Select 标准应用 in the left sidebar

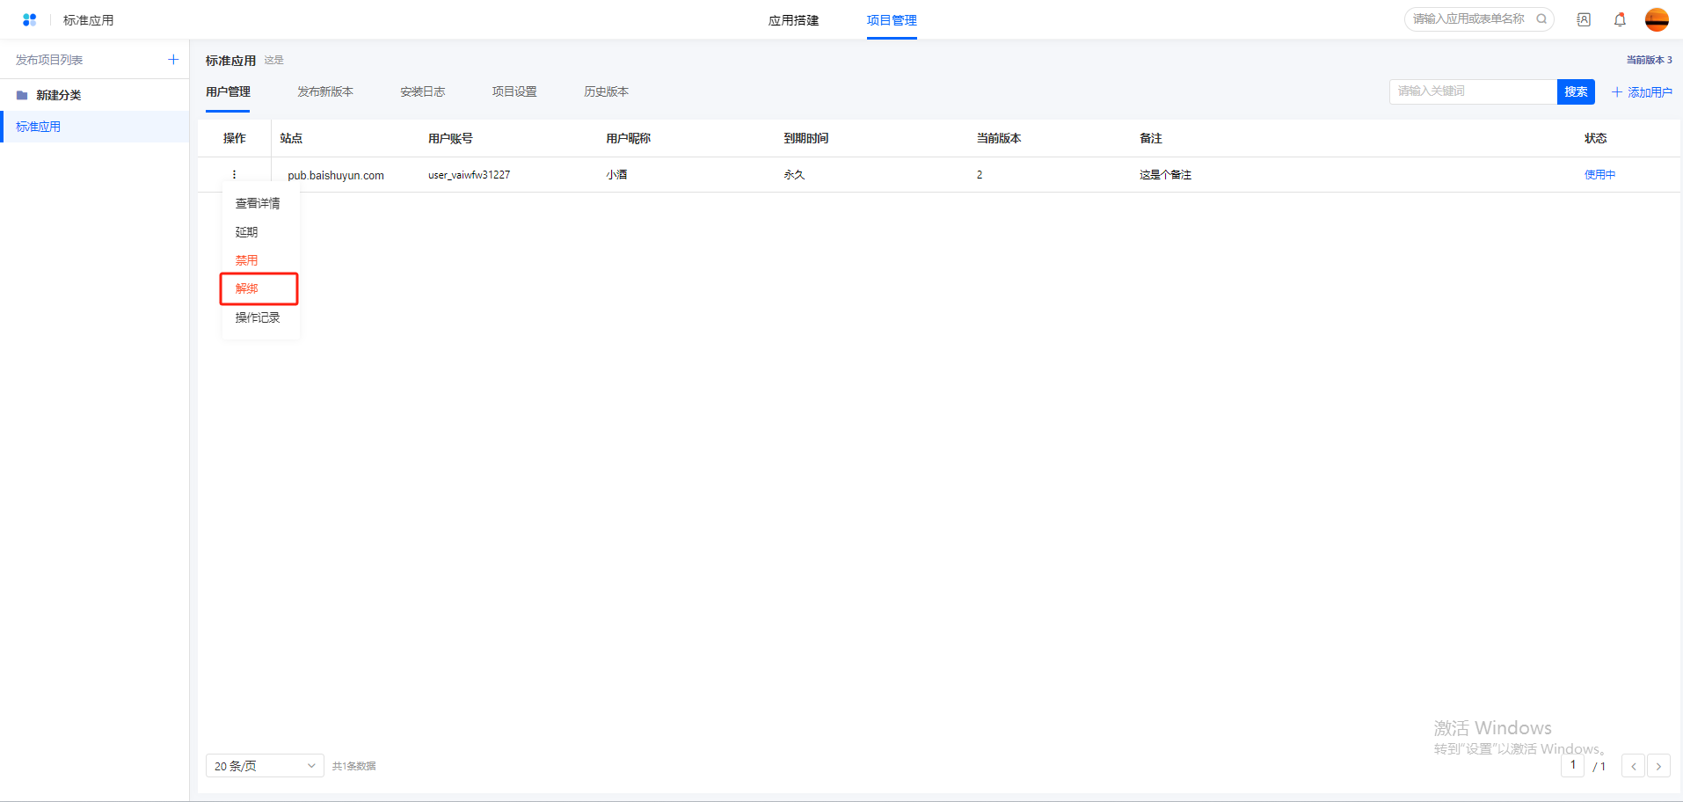(x=39, y=127)
